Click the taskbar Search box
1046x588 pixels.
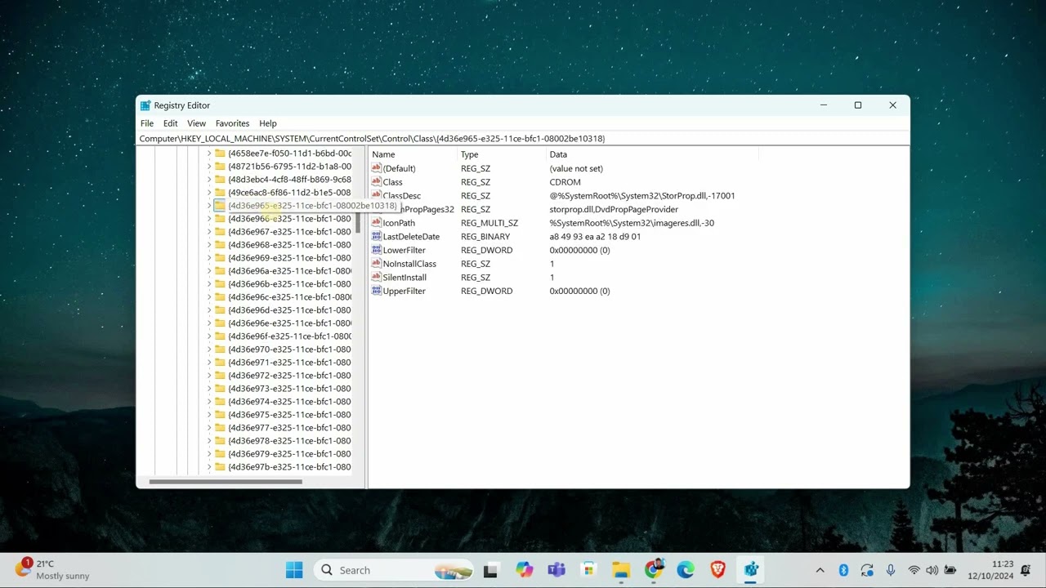click(396, 570)
